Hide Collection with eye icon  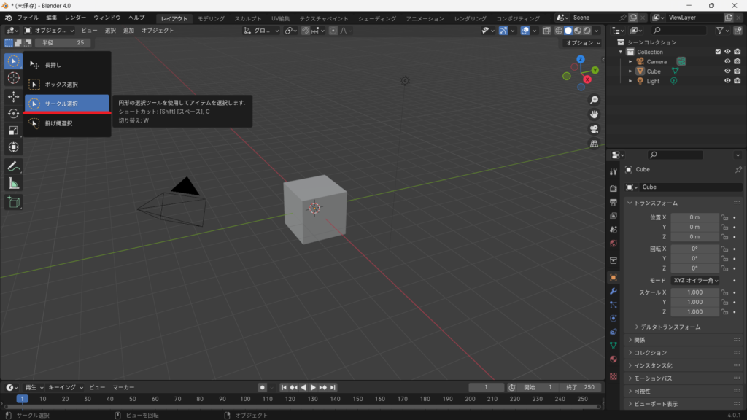(727, 52)
